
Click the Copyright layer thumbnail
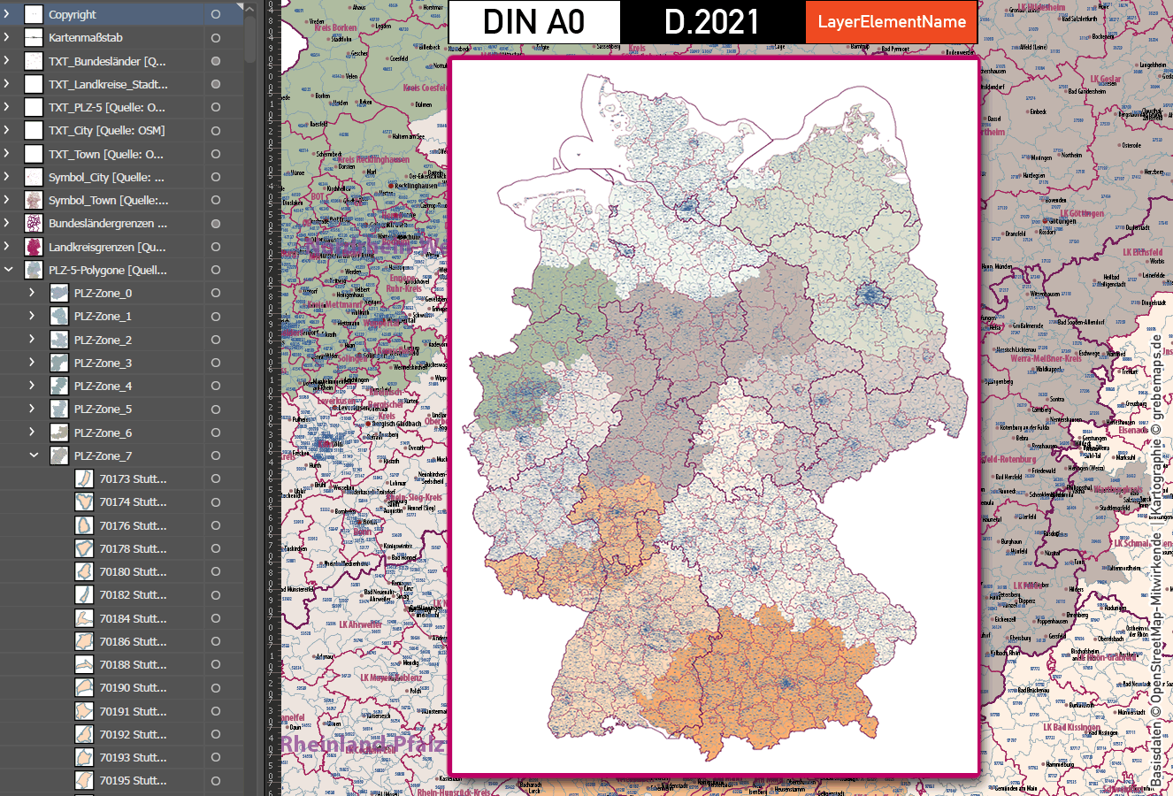pos(33,13)
